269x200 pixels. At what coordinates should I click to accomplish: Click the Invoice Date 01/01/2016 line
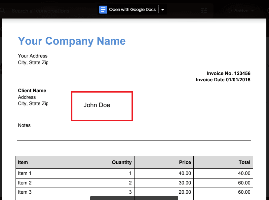point(223,80)
